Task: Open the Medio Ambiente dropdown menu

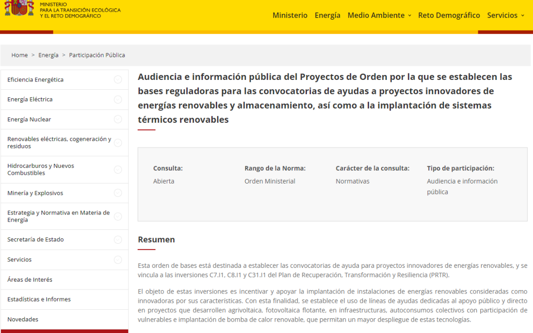Action: [x=379, y=15]
